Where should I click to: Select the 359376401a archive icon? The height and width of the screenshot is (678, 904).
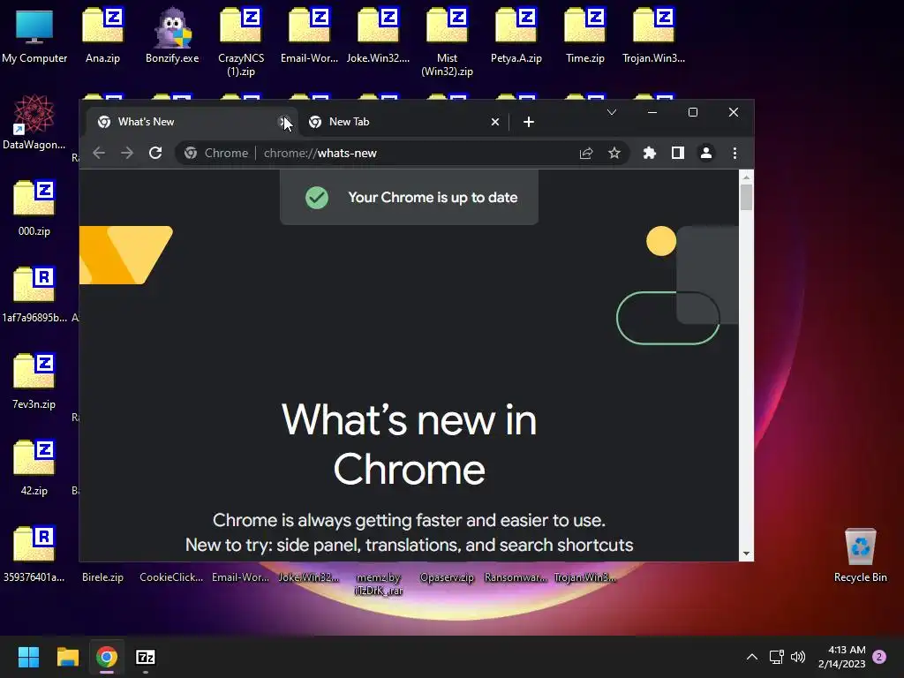click(34, 554)
